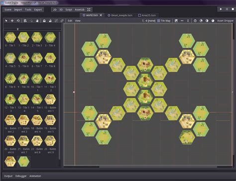Pick the '20 - Batiment 6' palette tile
The height and width of the screenshot is (181, 236).
(x=10, y=145)
